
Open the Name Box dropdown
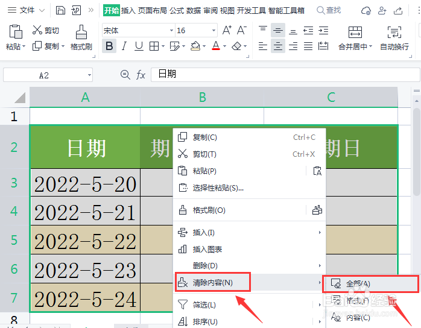click(89, 75)
